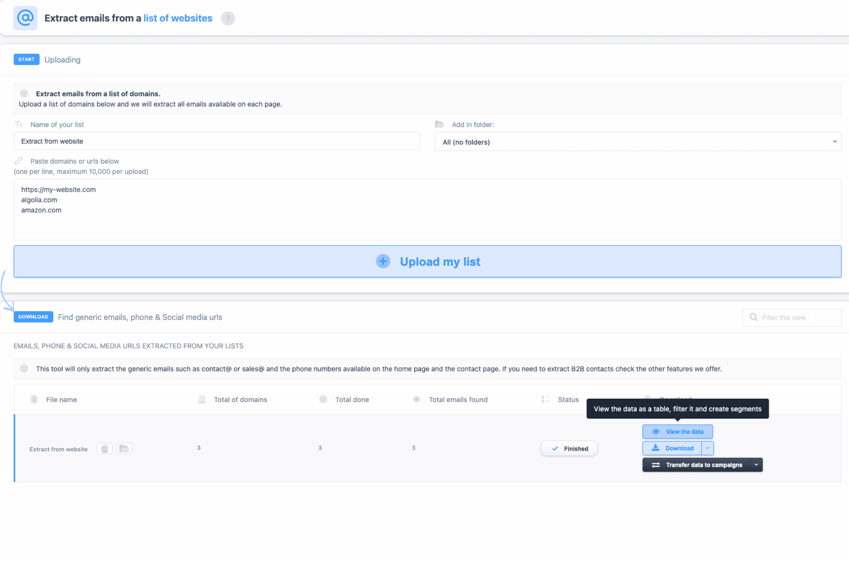Select the START Uploading step badge
This screenshot has width=849, height=562.
(x=26, y=59)
